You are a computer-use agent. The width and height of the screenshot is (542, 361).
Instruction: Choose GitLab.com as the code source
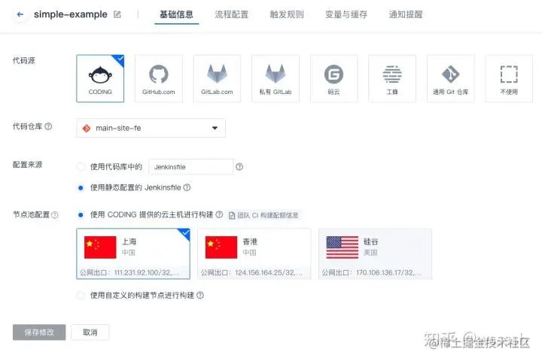(217, 78)
